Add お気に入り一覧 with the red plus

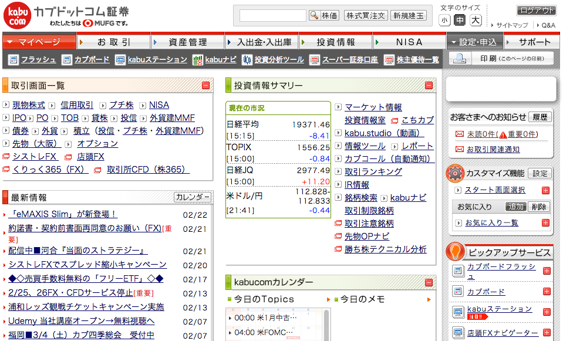(x=546, y=223)
